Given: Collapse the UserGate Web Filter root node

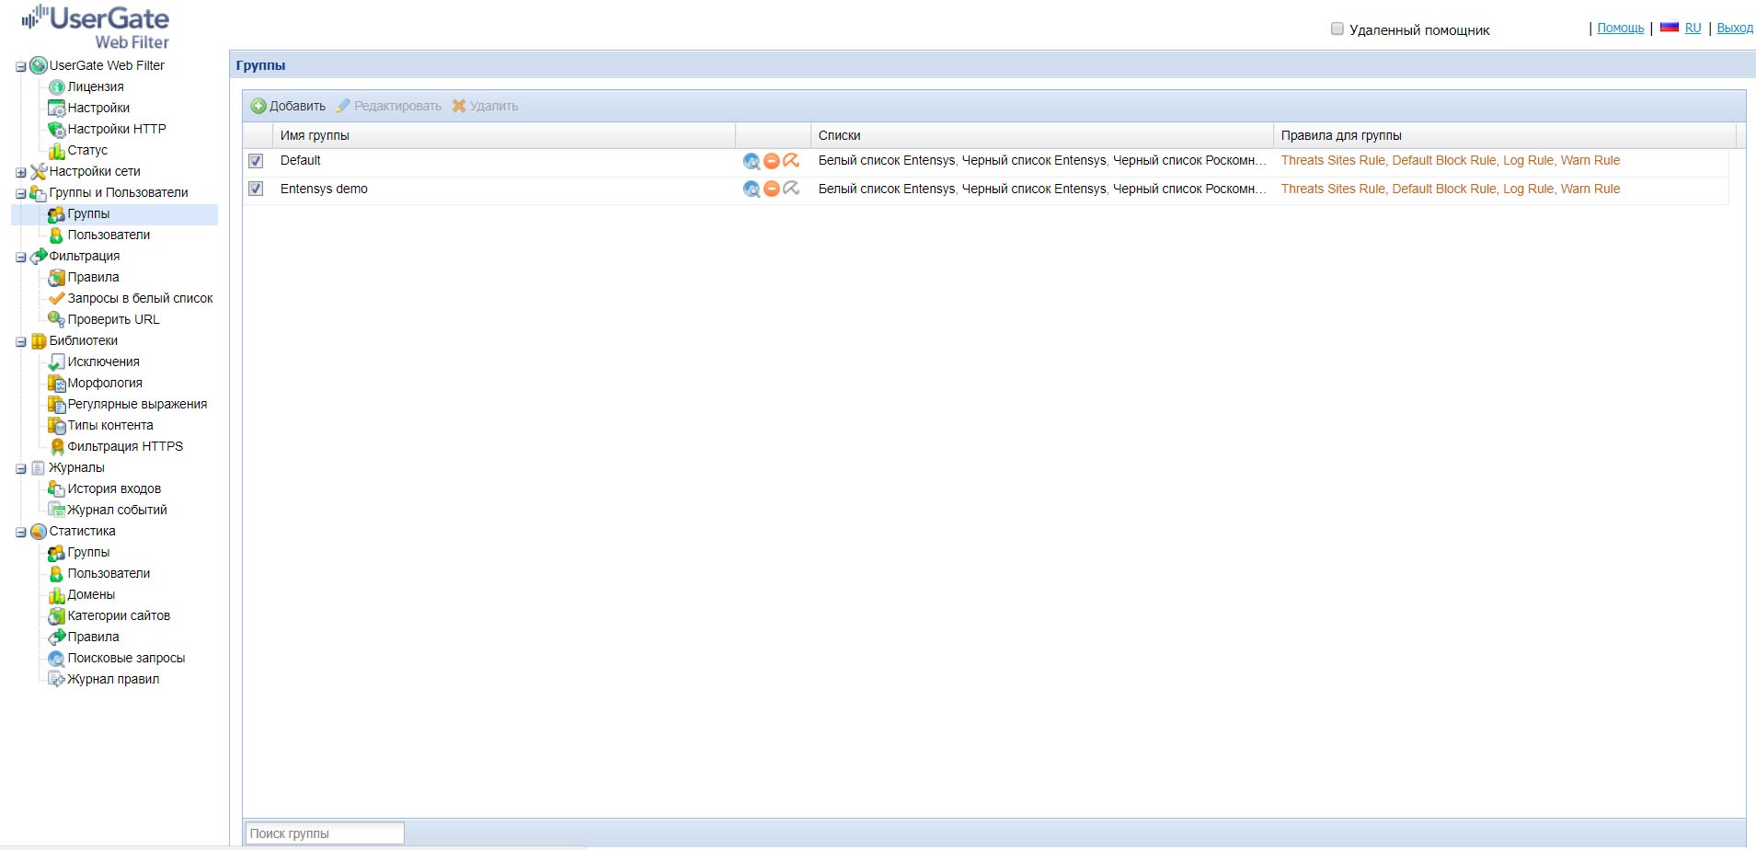Looking at the screenshot, I should coord(21,67).
